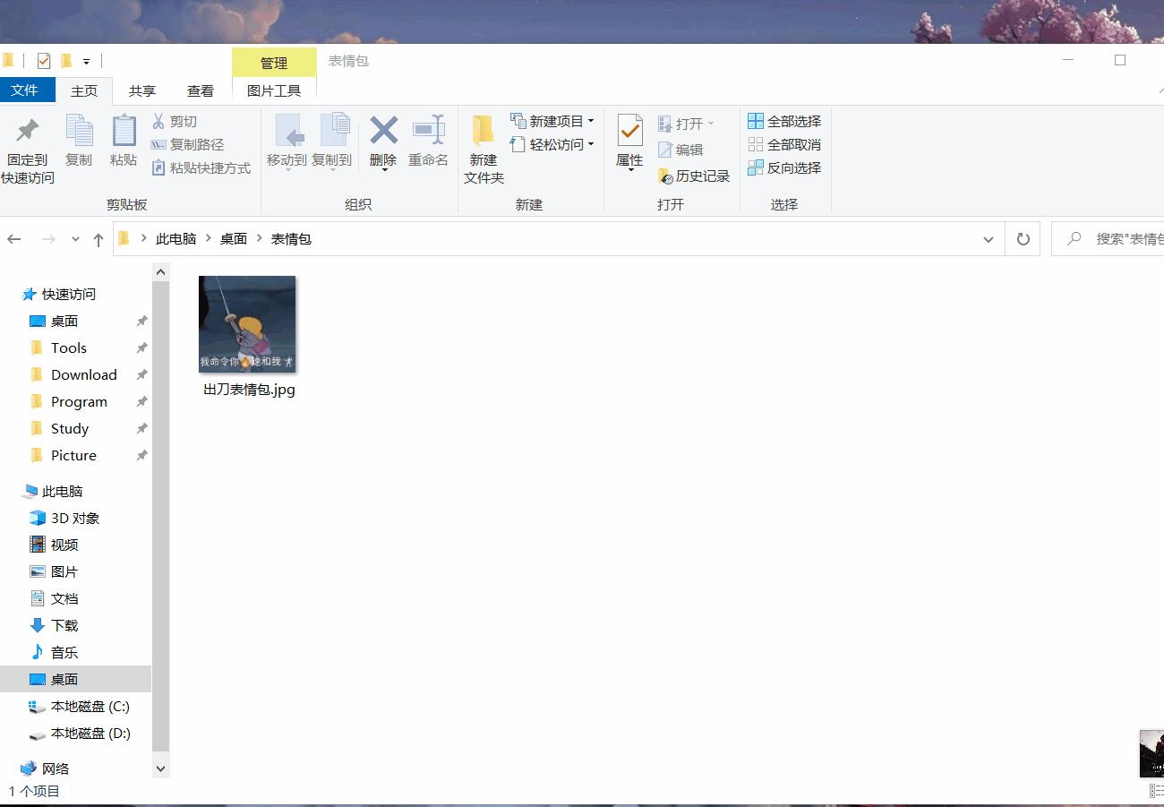Go back using the navigation arrow
This screenshot has height=807, width=1164.
click(x=14, y=238)
